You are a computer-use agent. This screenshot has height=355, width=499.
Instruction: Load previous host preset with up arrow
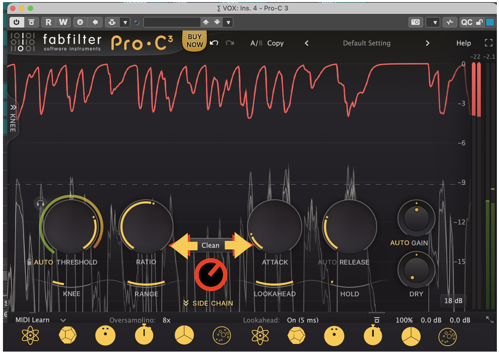pyautogui.click(x=206, y=22)
